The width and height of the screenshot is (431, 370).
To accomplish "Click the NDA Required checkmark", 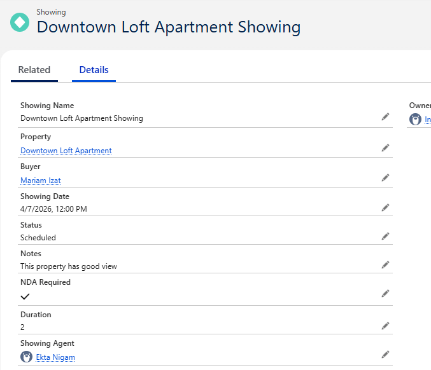I will (25, 296).
